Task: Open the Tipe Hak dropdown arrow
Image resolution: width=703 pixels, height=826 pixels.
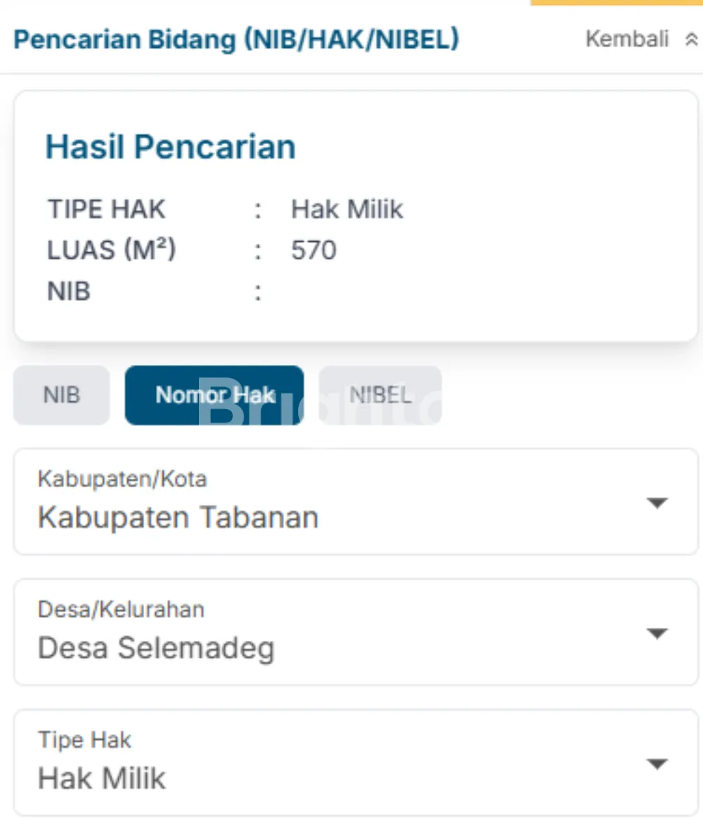Action: (x=657, y=763)
